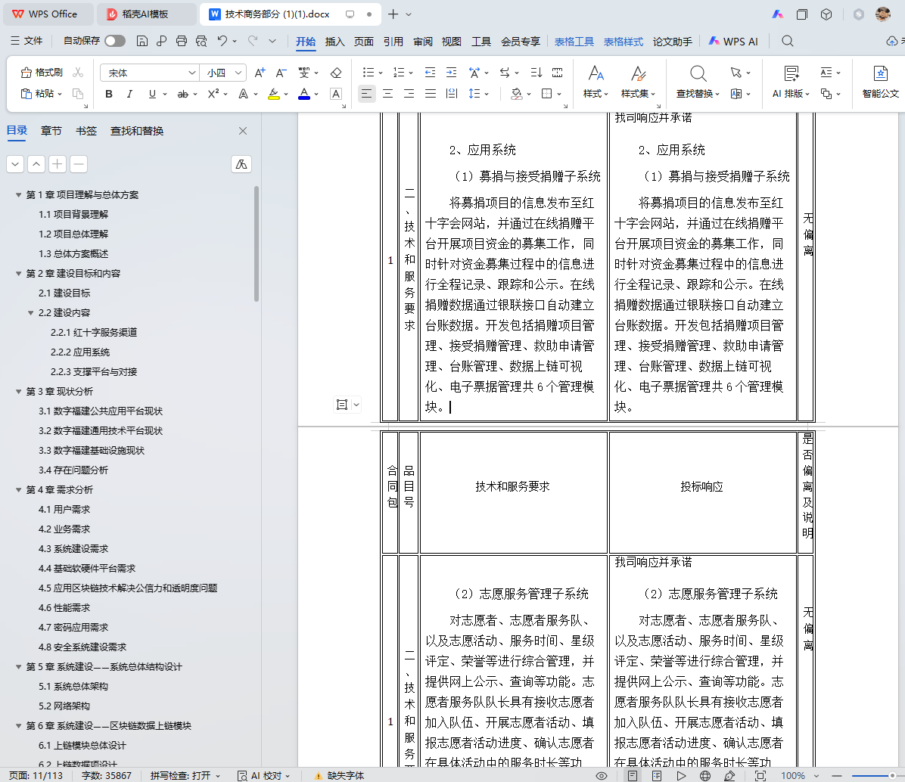Click the Bold formatting icon

(x=108, y=94)
